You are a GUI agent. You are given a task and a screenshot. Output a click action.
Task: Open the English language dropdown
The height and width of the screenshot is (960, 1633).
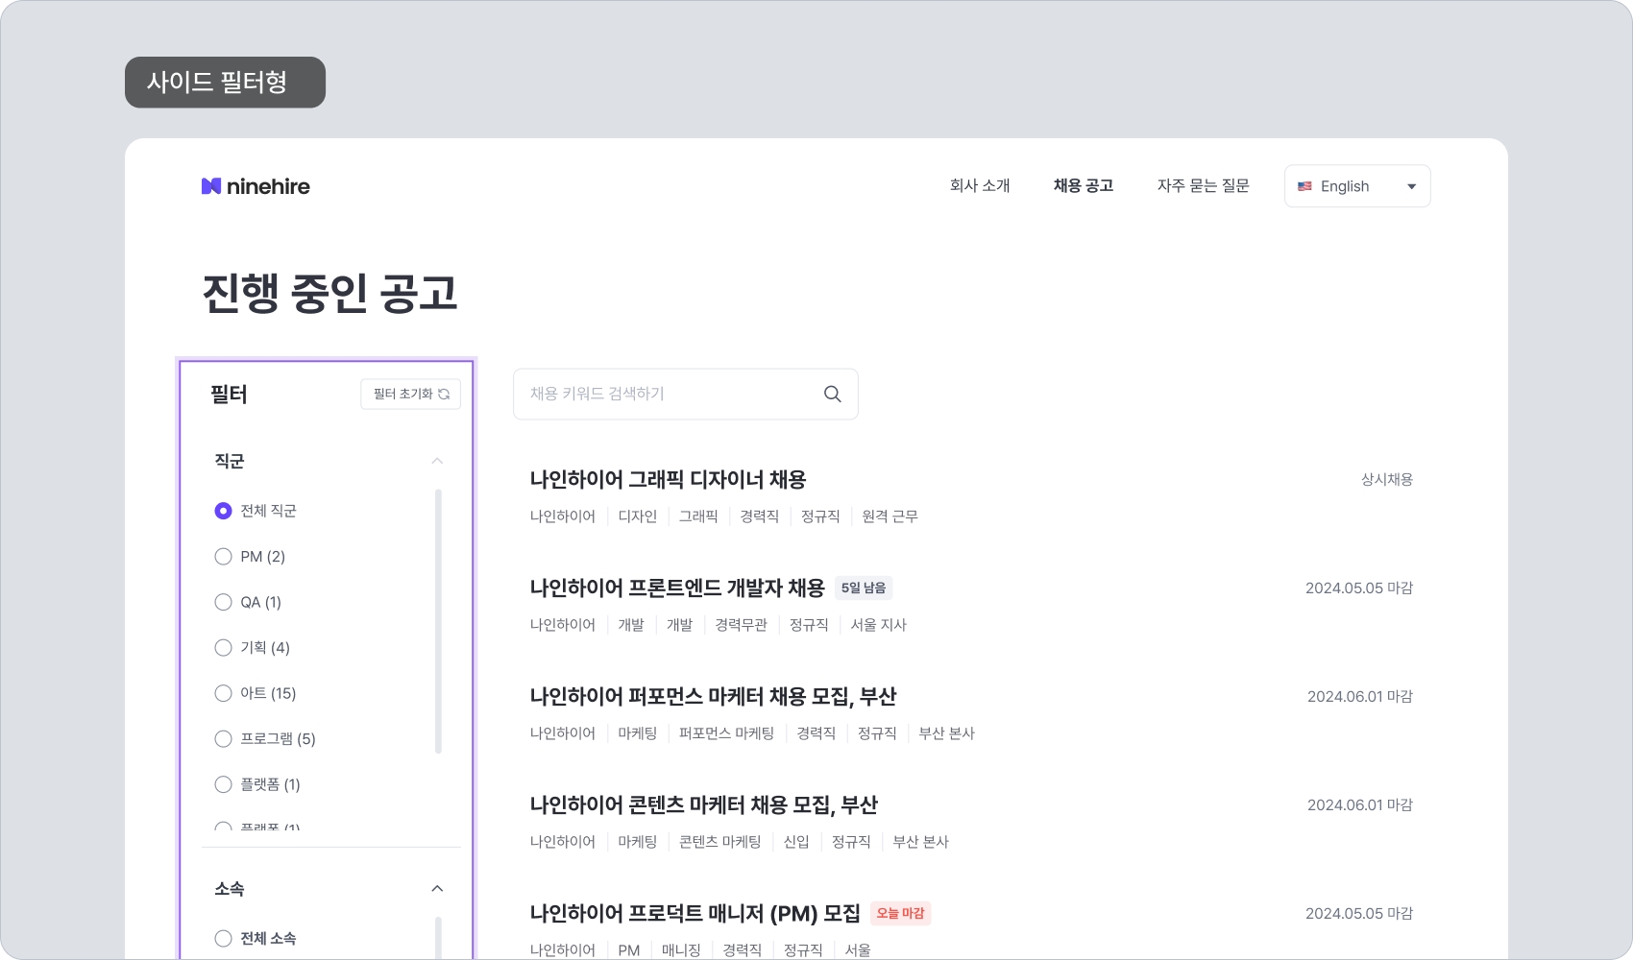pyautogui.click(x=1357, y=186)
